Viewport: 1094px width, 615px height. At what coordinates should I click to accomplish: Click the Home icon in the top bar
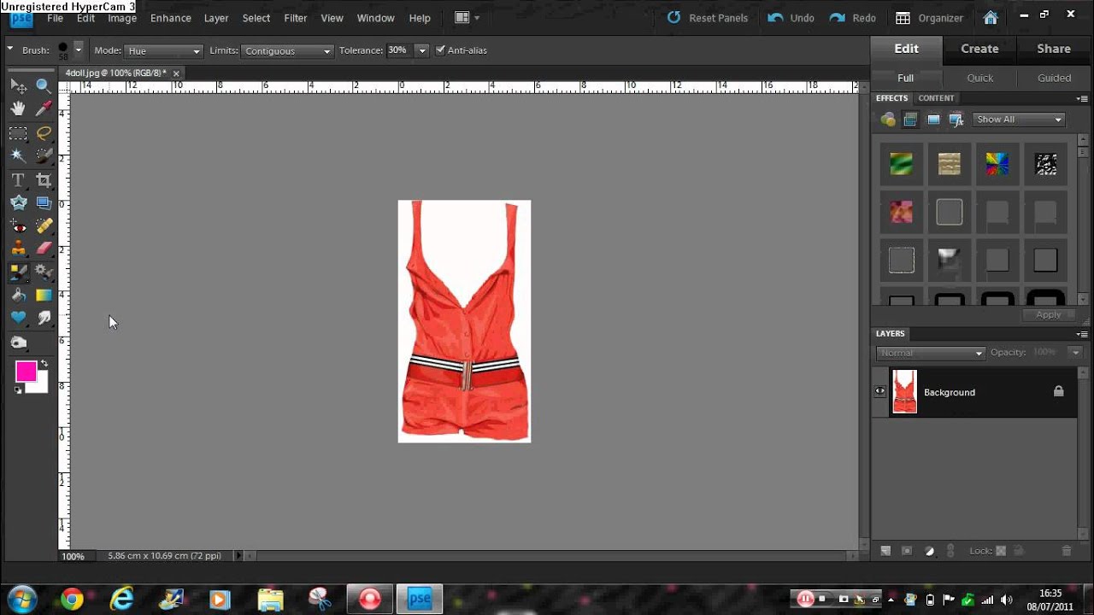pos(991,17)
